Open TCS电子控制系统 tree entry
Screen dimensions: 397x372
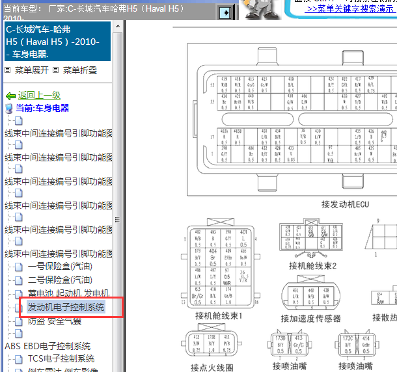pyautogui.click(x=61, y=358)
